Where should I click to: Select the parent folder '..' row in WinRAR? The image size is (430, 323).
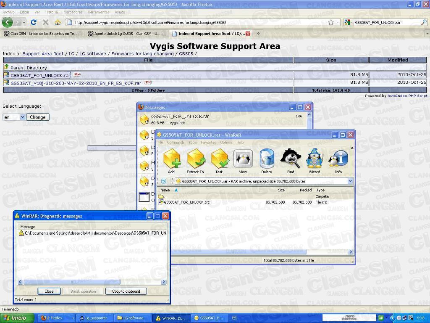coord(255,196)
